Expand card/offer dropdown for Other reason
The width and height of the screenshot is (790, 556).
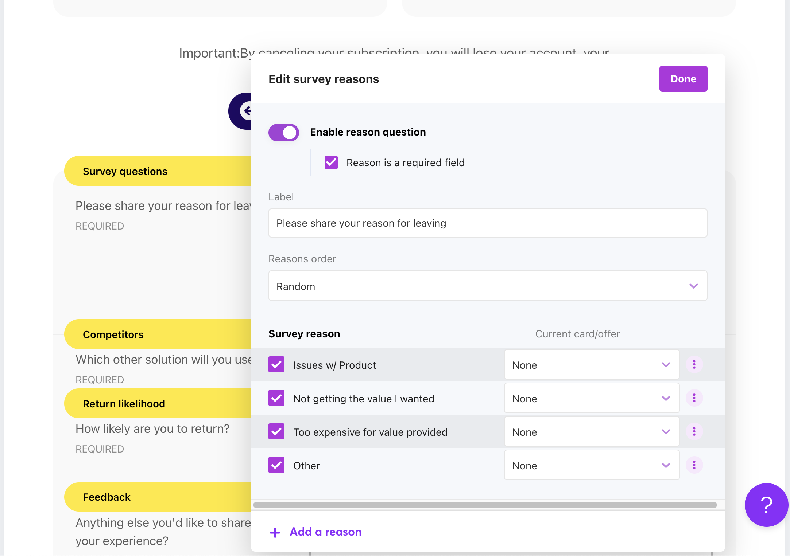tap(592, 465)
